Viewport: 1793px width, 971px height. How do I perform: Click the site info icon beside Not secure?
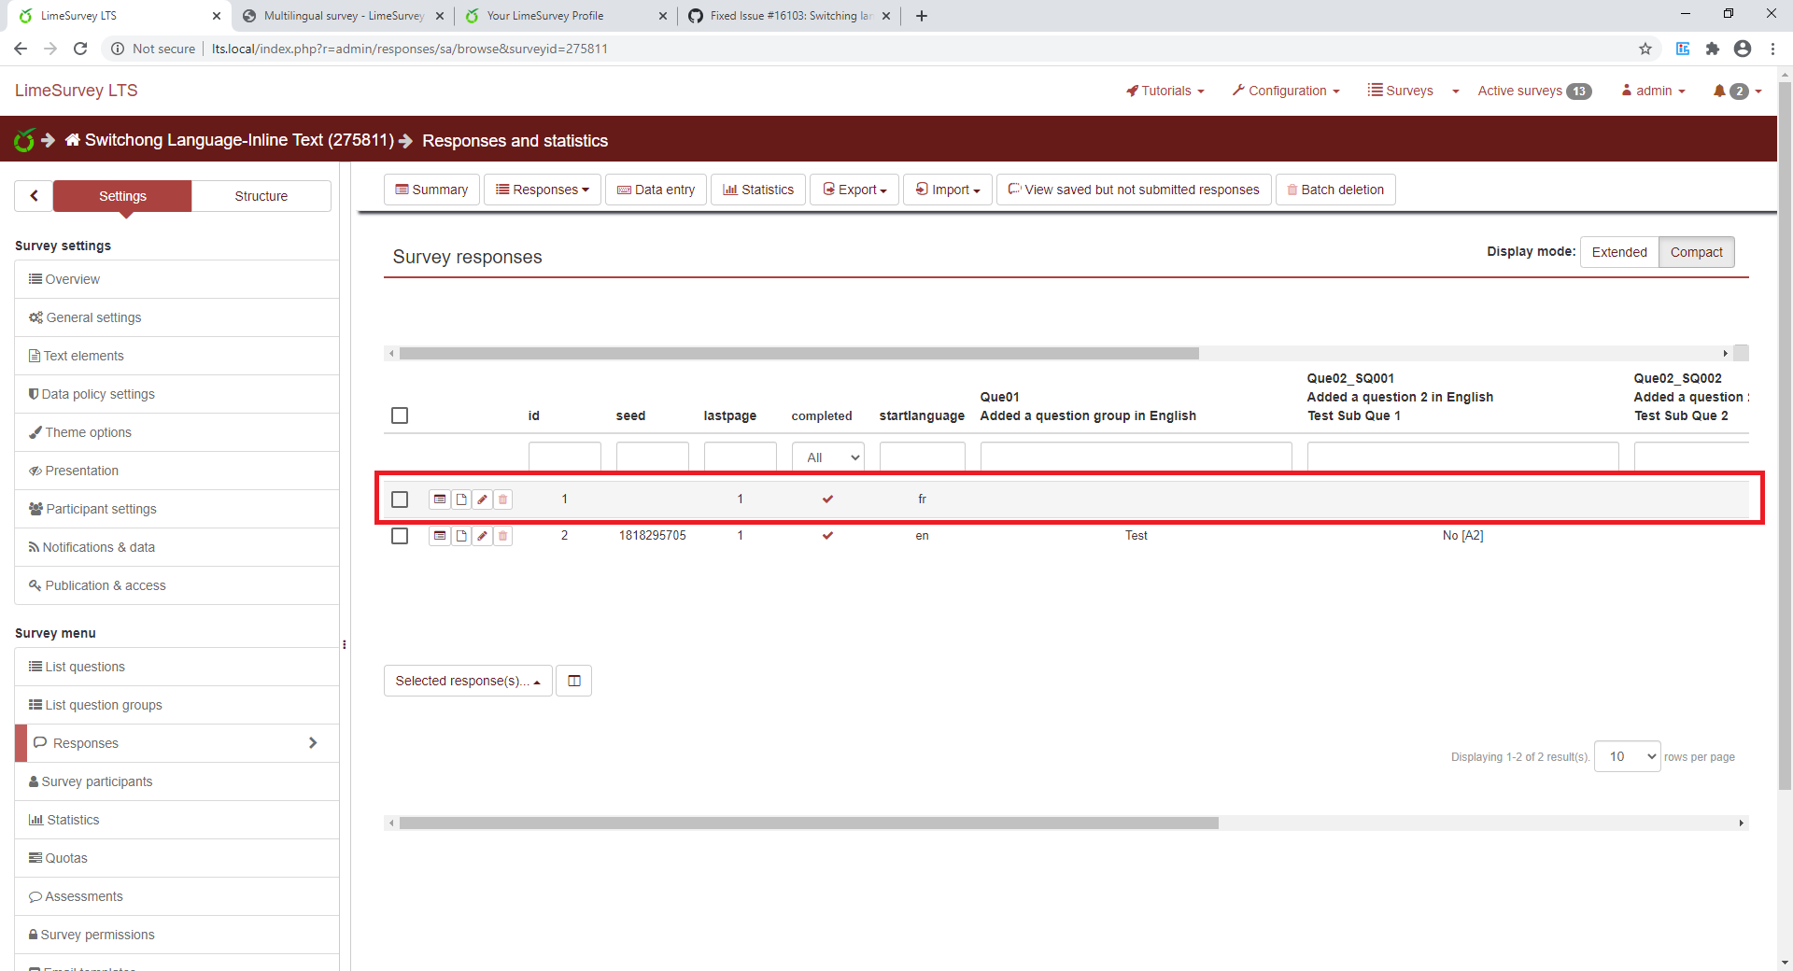pyautogui.click(x=118, y=49)
